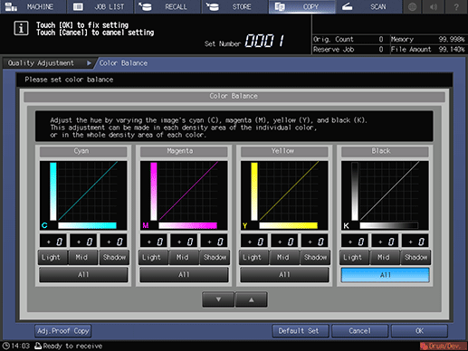Image resolution: width=468 pixels, height=351 pixels.
Task: Select the Magenta Mid density button
Action: 184,258
